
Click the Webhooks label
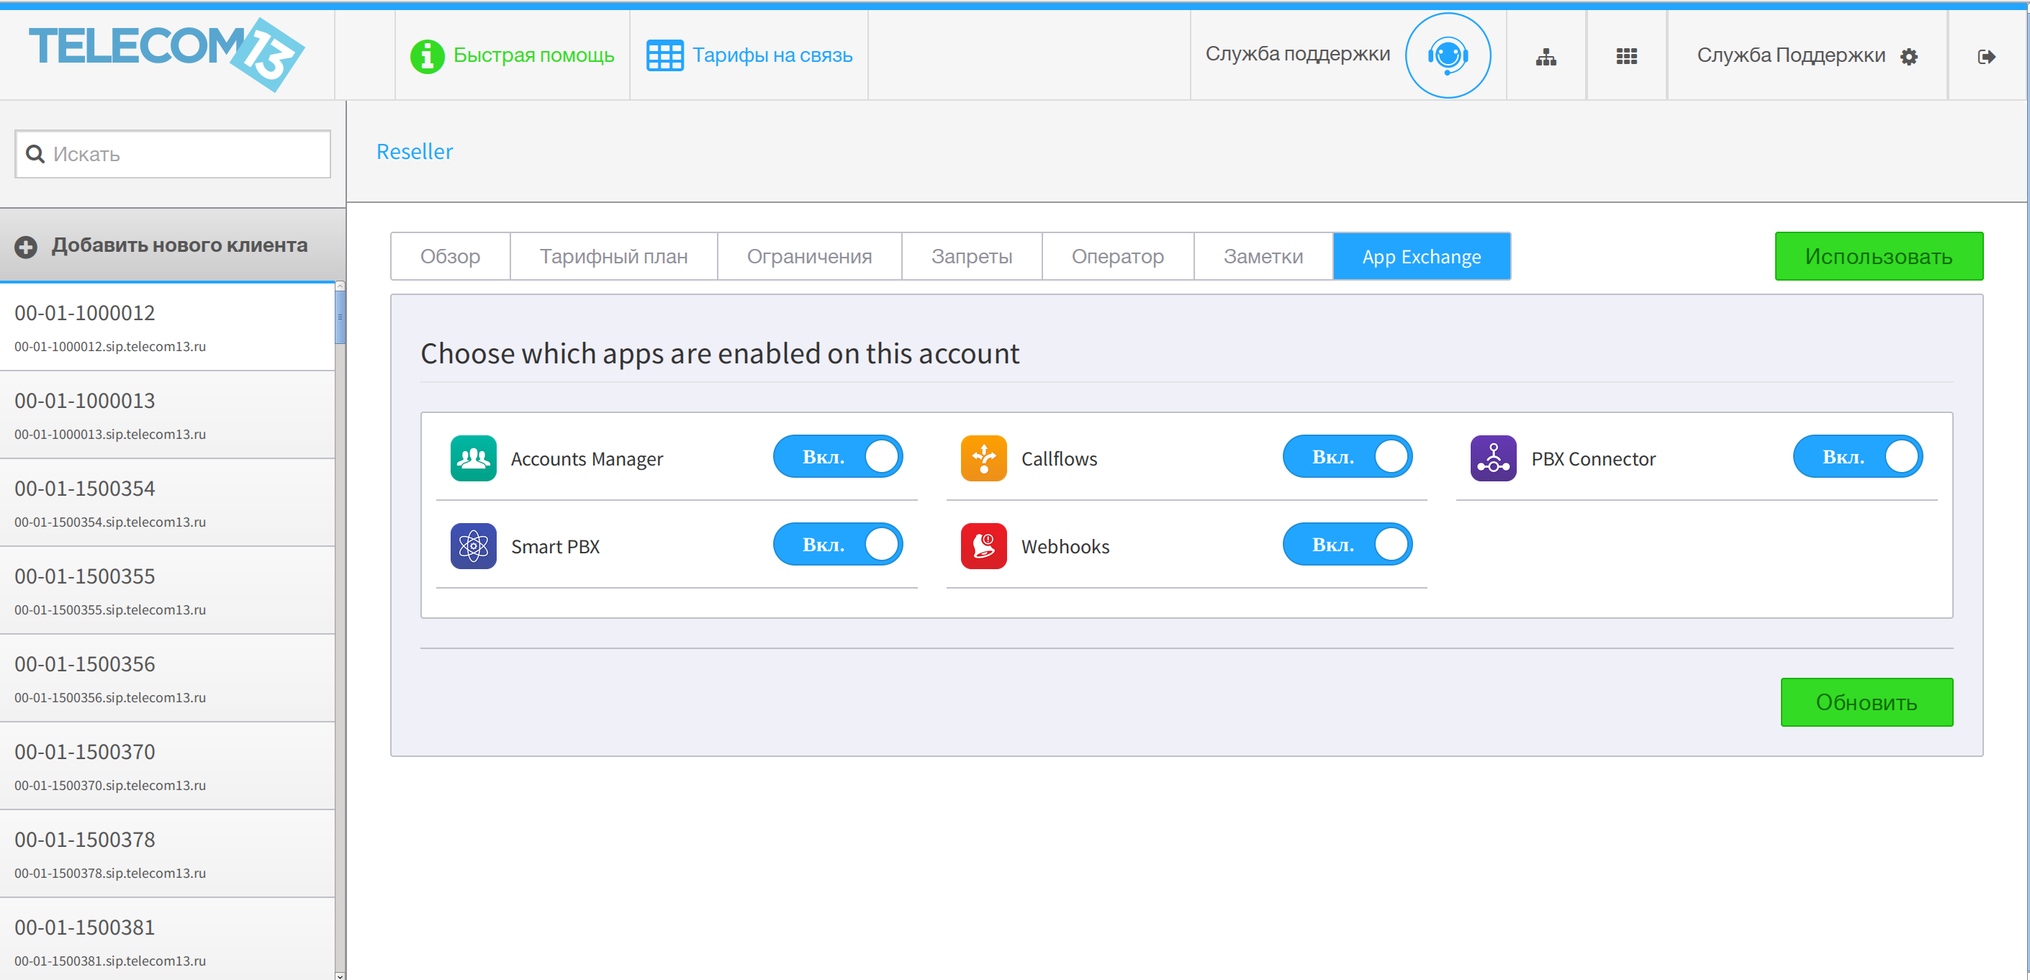pyautogui.click(x=1065, y=546)
